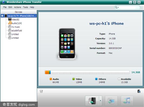
Task: Click the Available 13.3GB size text
Action: (x=124, y=82)
